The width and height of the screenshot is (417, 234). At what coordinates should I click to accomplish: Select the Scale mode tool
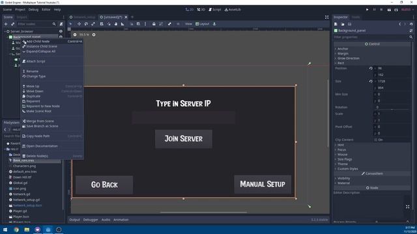click(x=93, y=24)
